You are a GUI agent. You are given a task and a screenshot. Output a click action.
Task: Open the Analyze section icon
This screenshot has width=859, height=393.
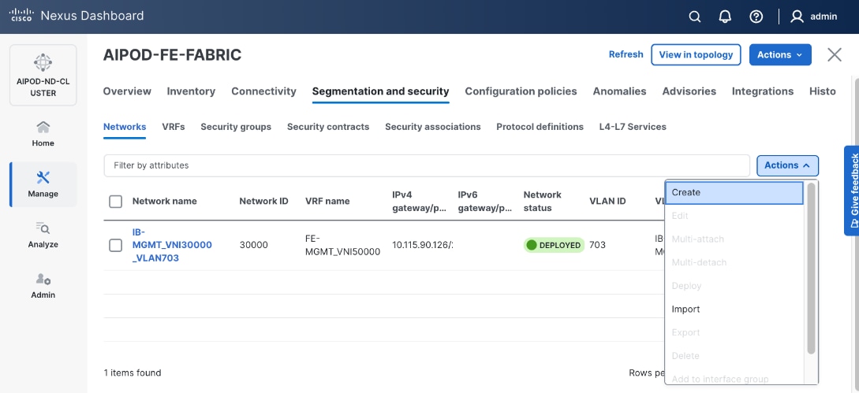click(43, 234)
